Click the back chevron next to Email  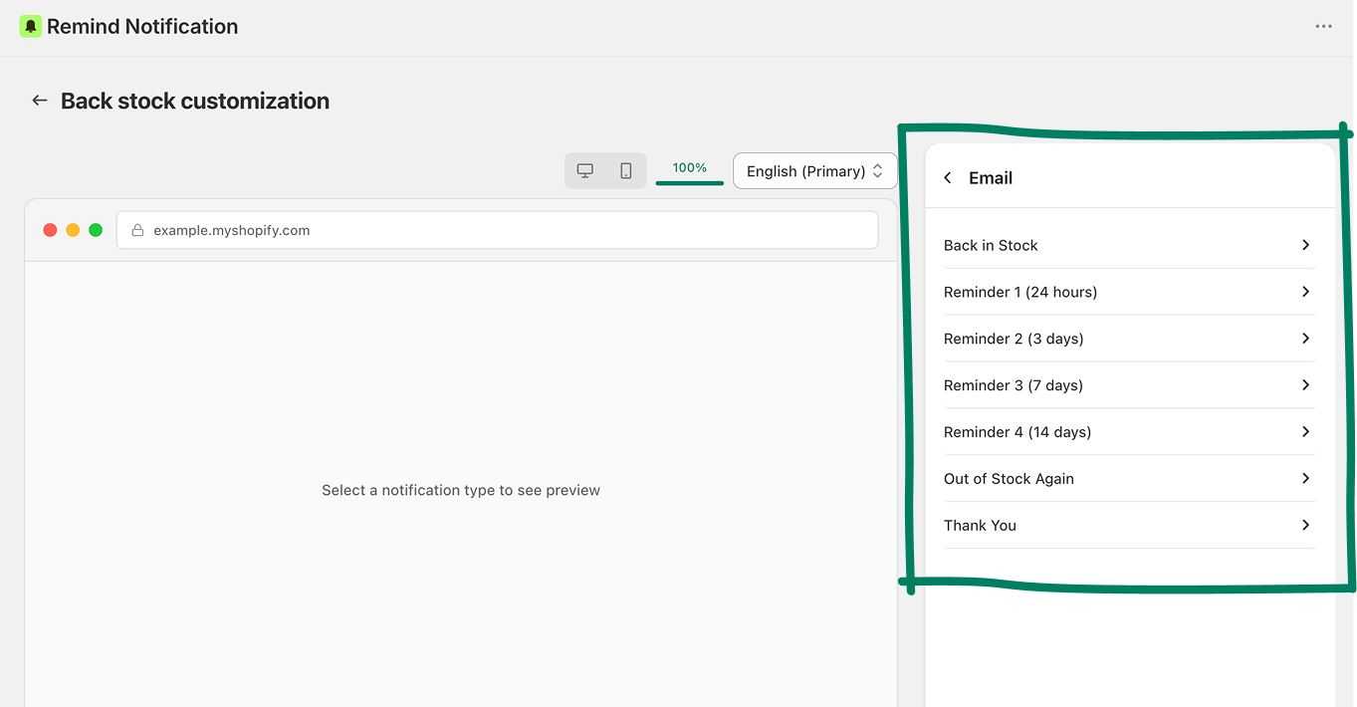[948, 178]
